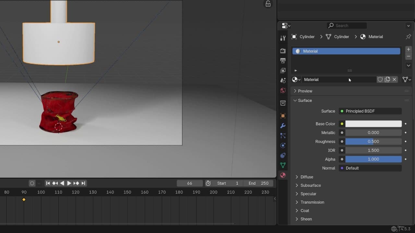
Task: Unlink the material datablock
Action: [394, 80]
